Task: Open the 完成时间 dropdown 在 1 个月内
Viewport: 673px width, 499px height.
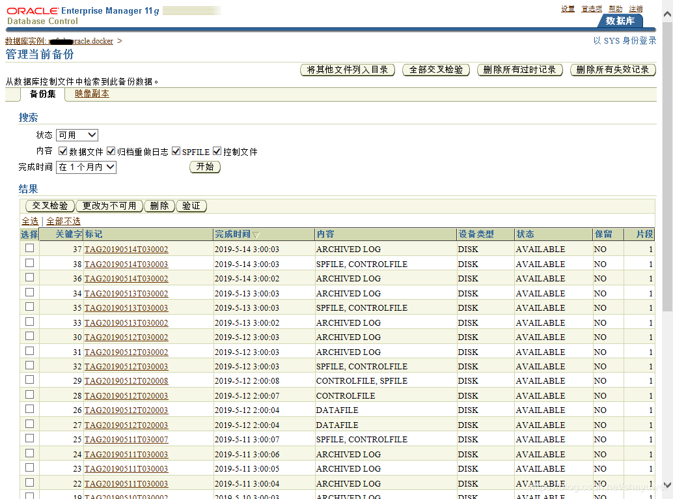Action: point(87,167)
